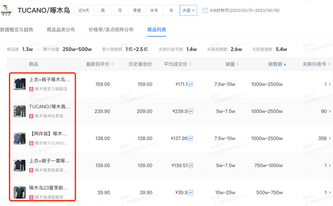Sort by 平均成交价 column arrows
Screen dimensions: 333x206
coord(190,64)
